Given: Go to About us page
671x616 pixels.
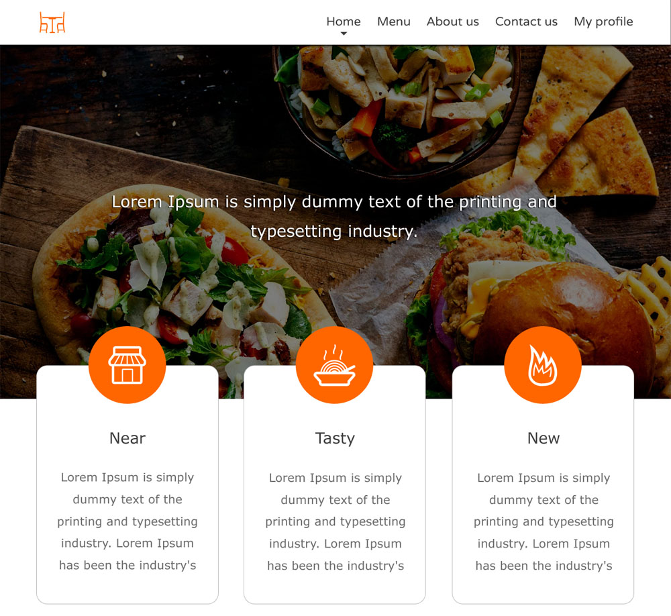Looking at the screenshot, I should click(453, 21).
